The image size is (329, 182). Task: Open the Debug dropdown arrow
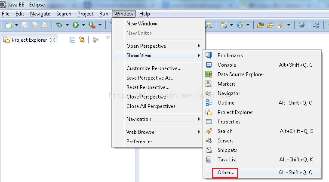coord(67,25)
